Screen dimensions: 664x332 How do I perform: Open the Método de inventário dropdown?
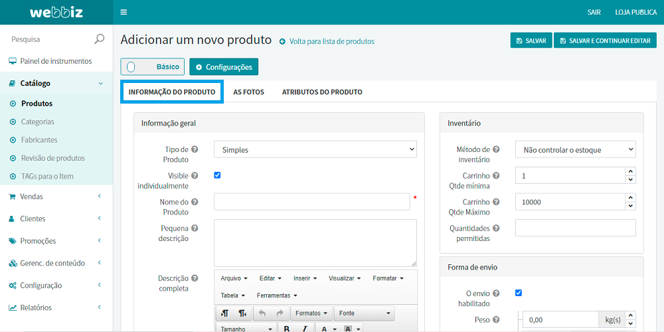pos(575,150)
